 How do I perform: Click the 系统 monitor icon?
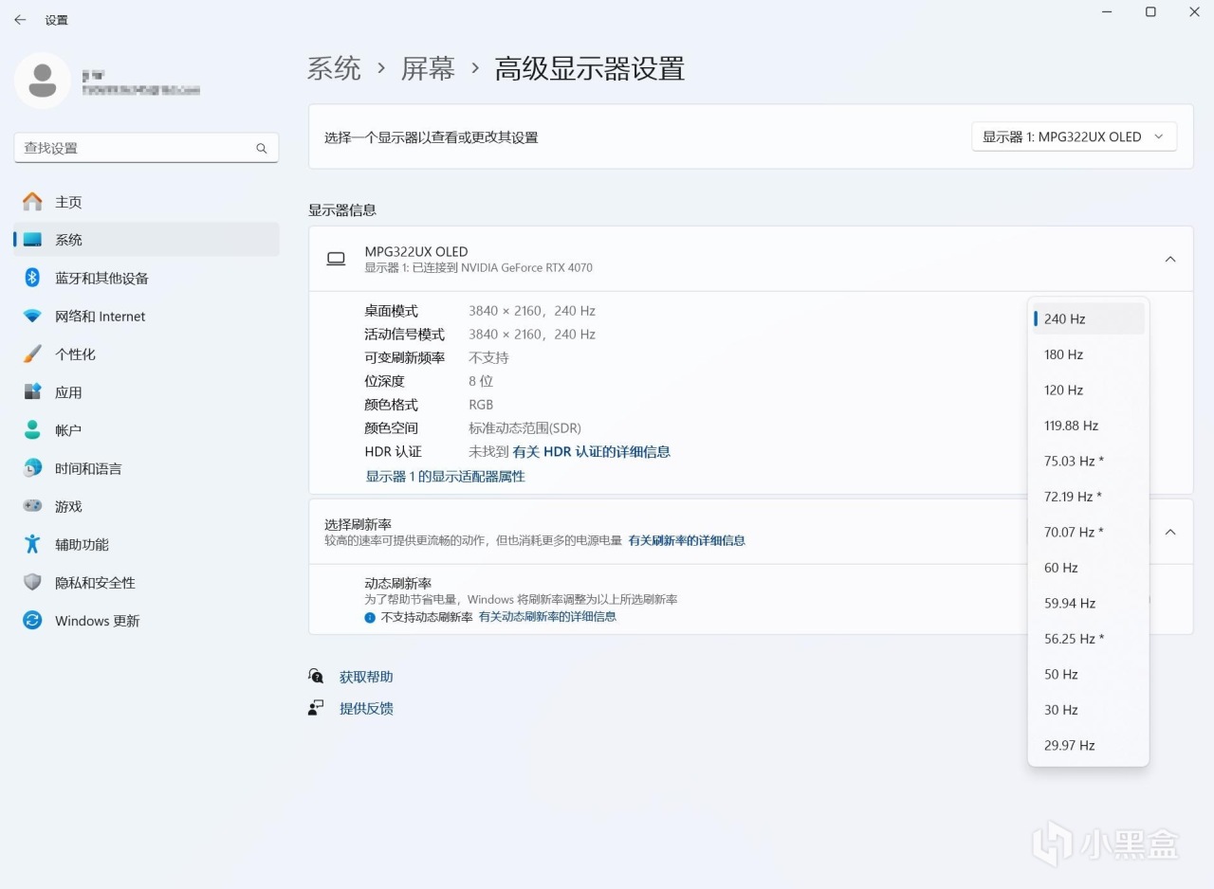click(x=32, y=240)
